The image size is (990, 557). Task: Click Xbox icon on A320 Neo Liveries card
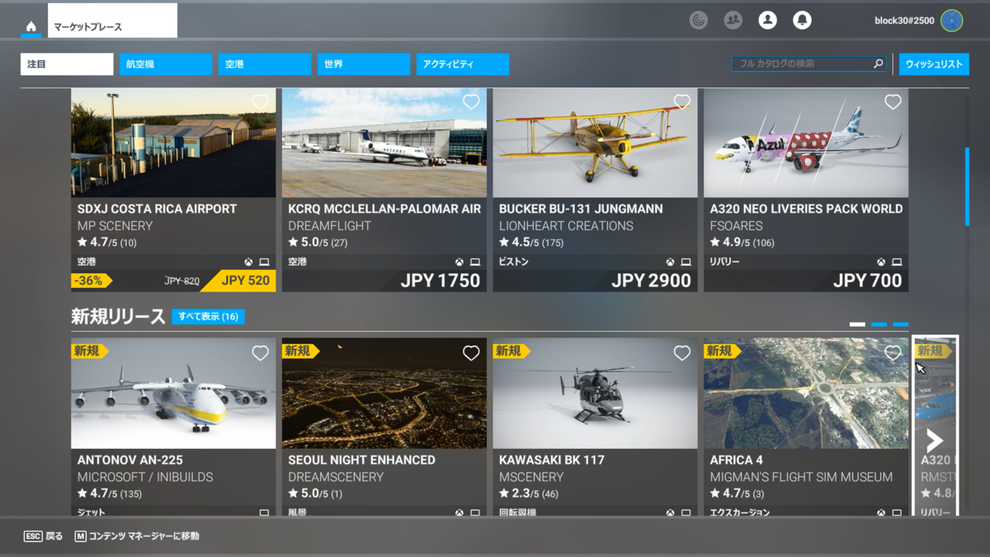(881, 262)
